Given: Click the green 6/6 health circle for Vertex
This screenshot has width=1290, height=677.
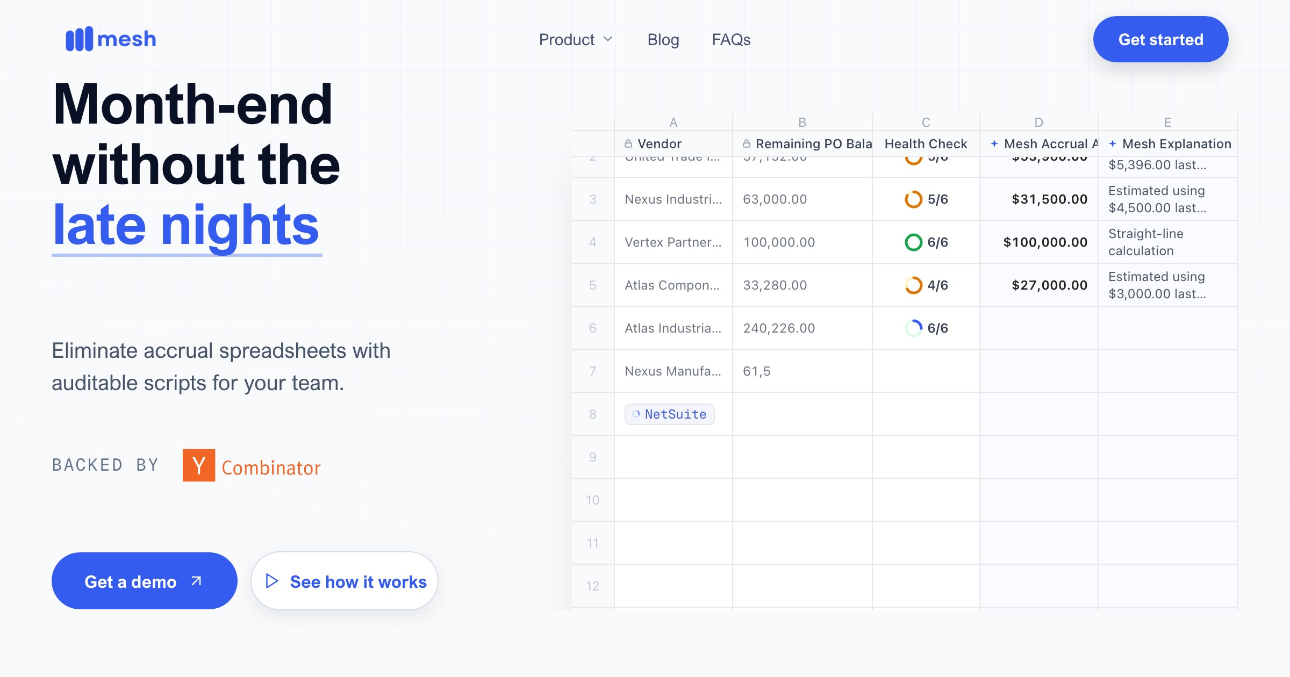Looking at the screenshot, I should pyautogui.click(x=913, y=242).
